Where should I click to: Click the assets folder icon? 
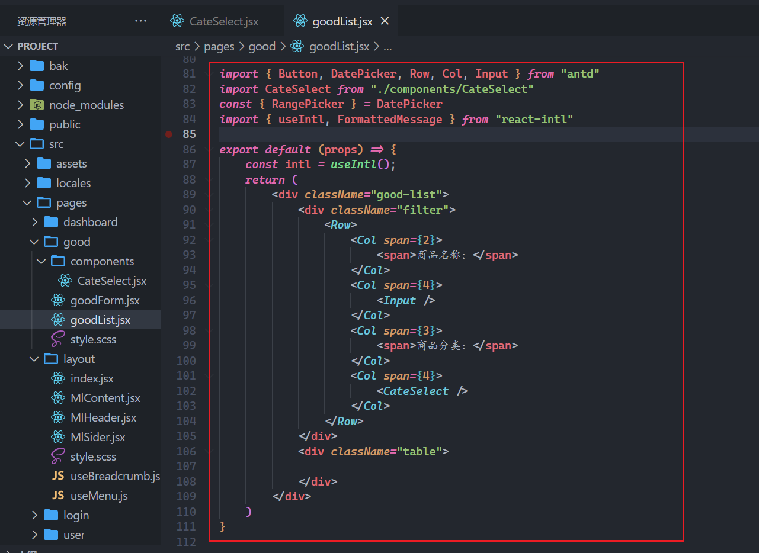point(44,163)
